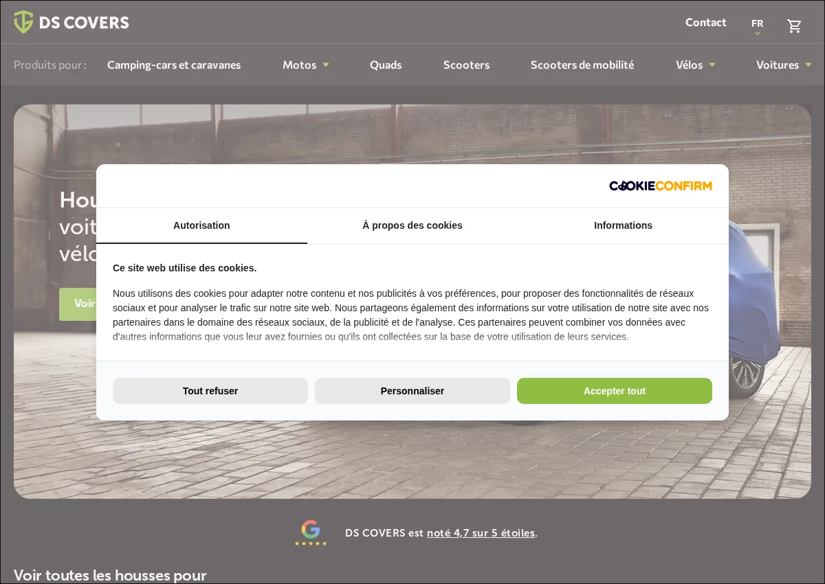Switch to À propos des cookies tab
The image size is (825, 584).
412,226
